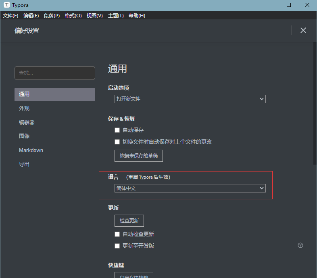
Task: Click the 检查更新 button
Action: (x=129, y=221)
